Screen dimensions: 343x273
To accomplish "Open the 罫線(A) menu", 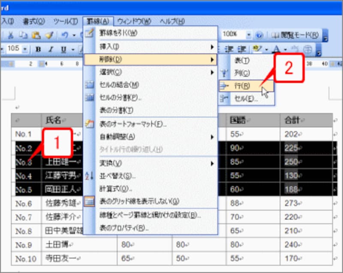I will (x=98, y=21).
